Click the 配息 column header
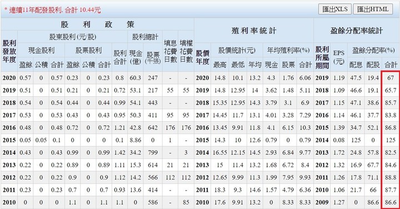The image size is (400, 209). (356, 65)
